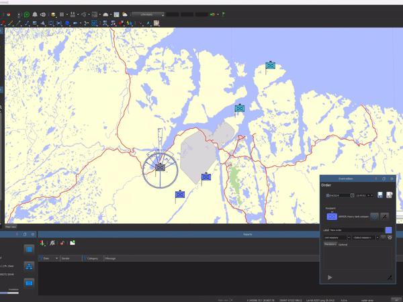Click the blue order color swatch
Viewport: 403px width, 302px height.
389,230
